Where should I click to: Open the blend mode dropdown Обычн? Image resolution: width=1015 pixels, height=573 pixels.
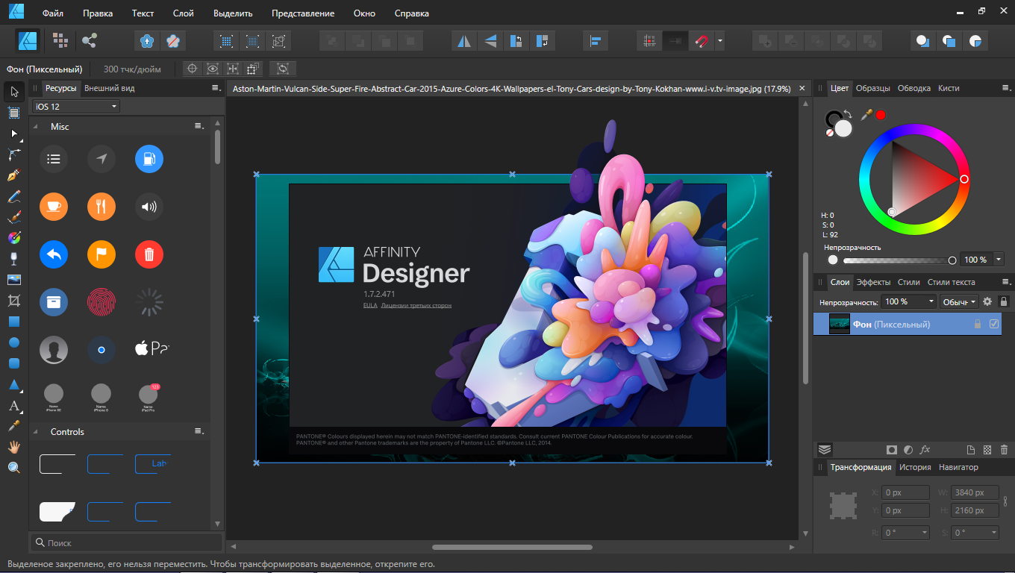click(x=959, y=301)
